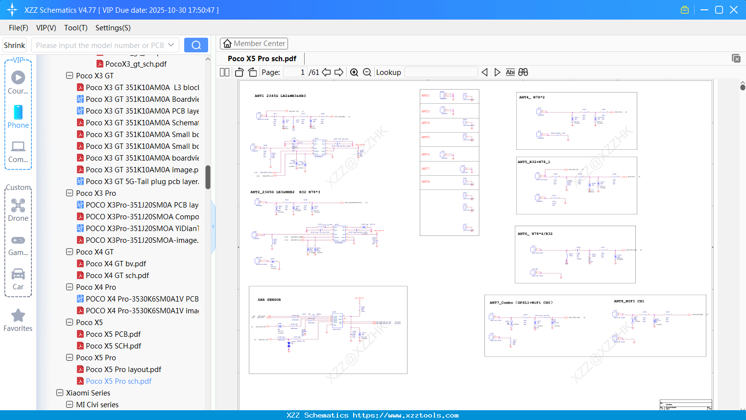Open Poco X5 Pro layout.pdf file
The image size is (746, 420).
123,370
